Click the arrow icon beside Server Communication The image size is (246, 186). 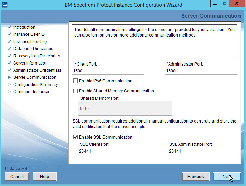[9, 77]
